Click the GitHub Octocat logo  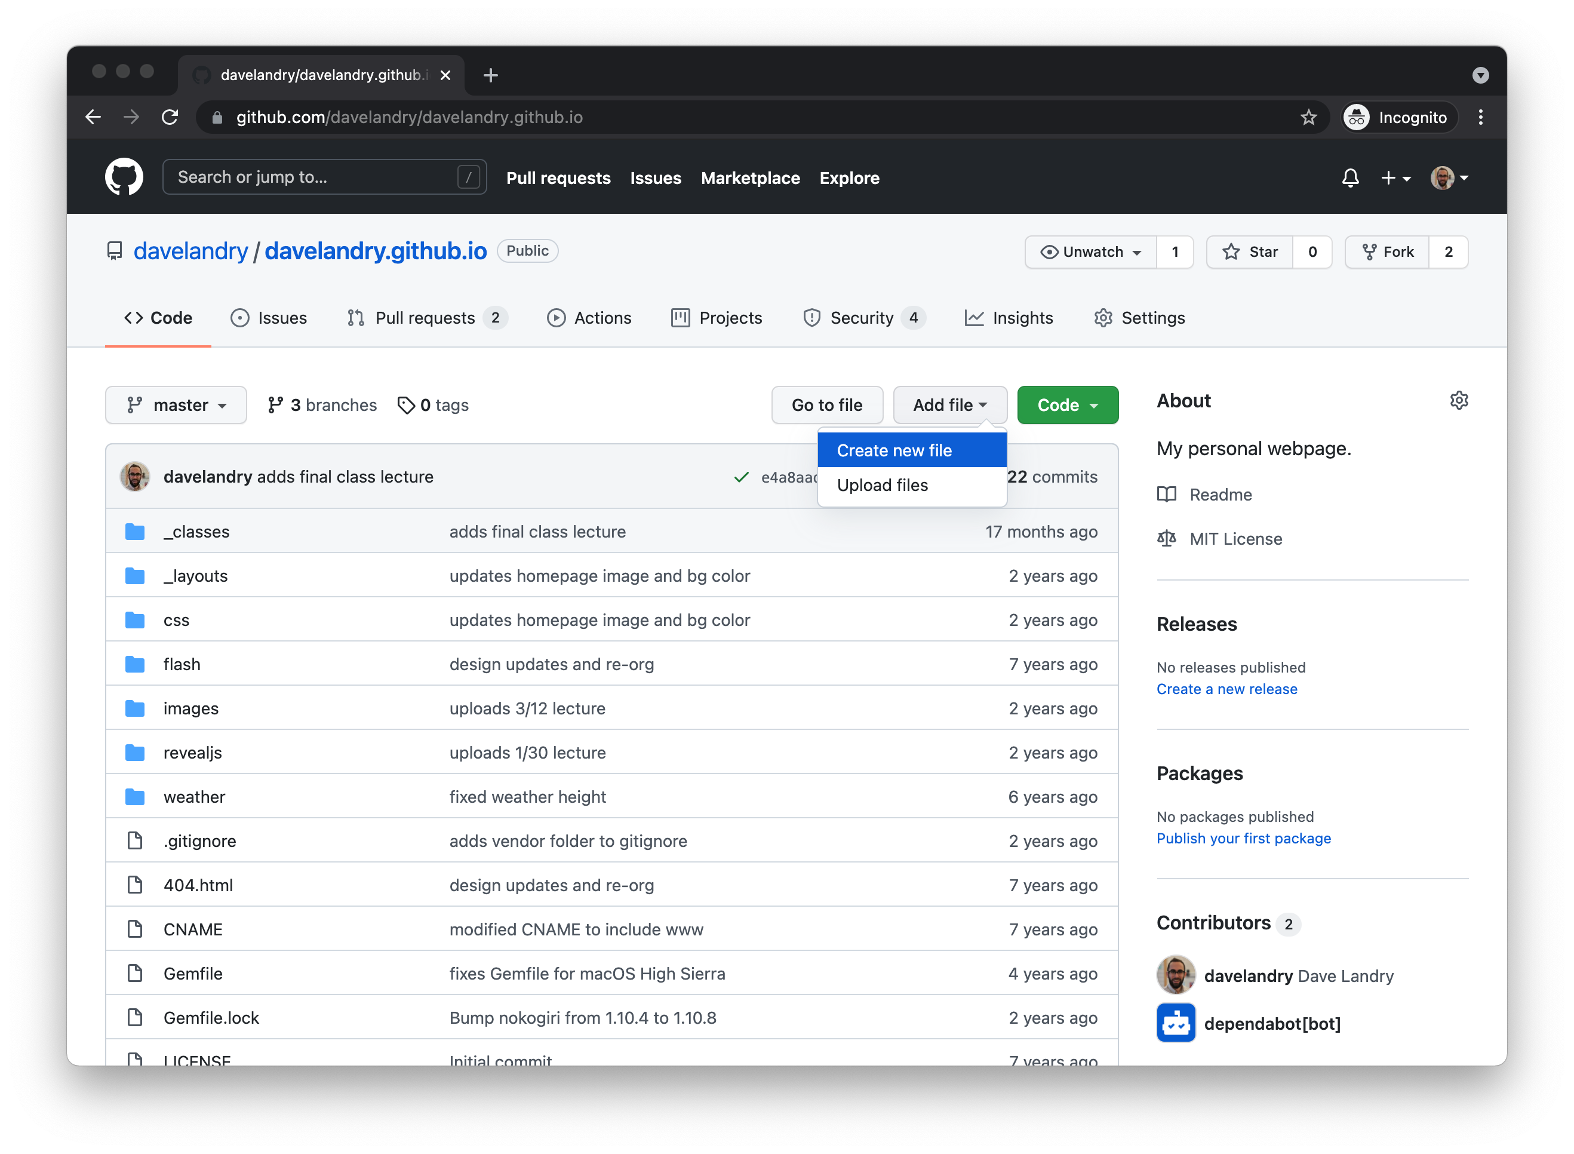click(x=124, y=177)
